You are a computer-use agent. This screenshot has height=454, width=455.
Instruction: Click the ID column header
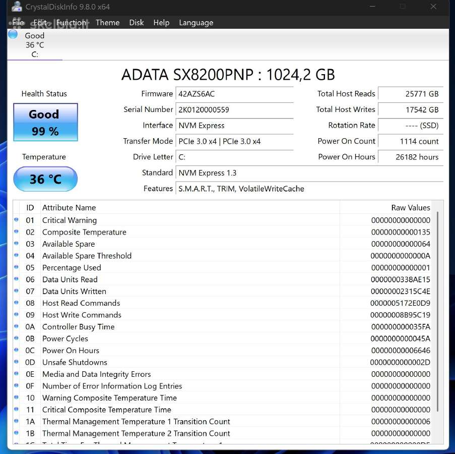(x=30, y=208)
